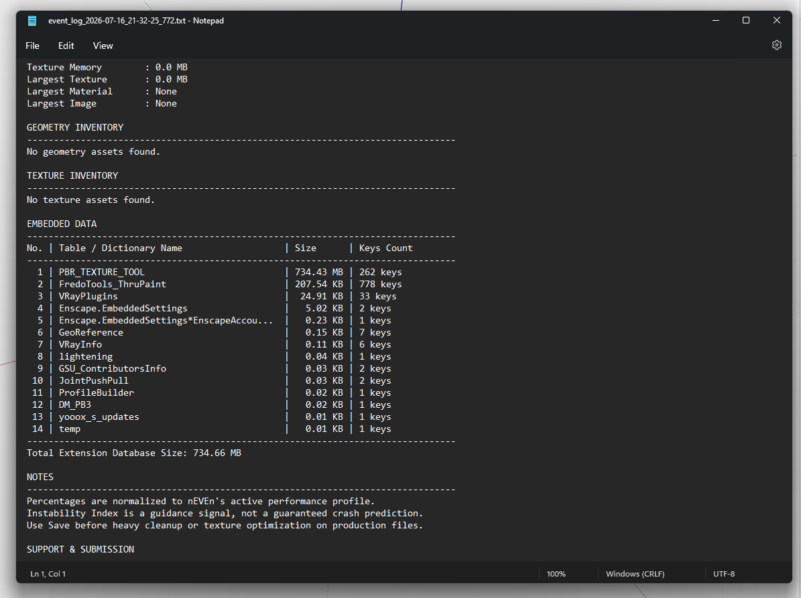801x598 pixels.
Task: Click the GEOMETRY INVENTORY heading
Action: [x=75, y=127]
